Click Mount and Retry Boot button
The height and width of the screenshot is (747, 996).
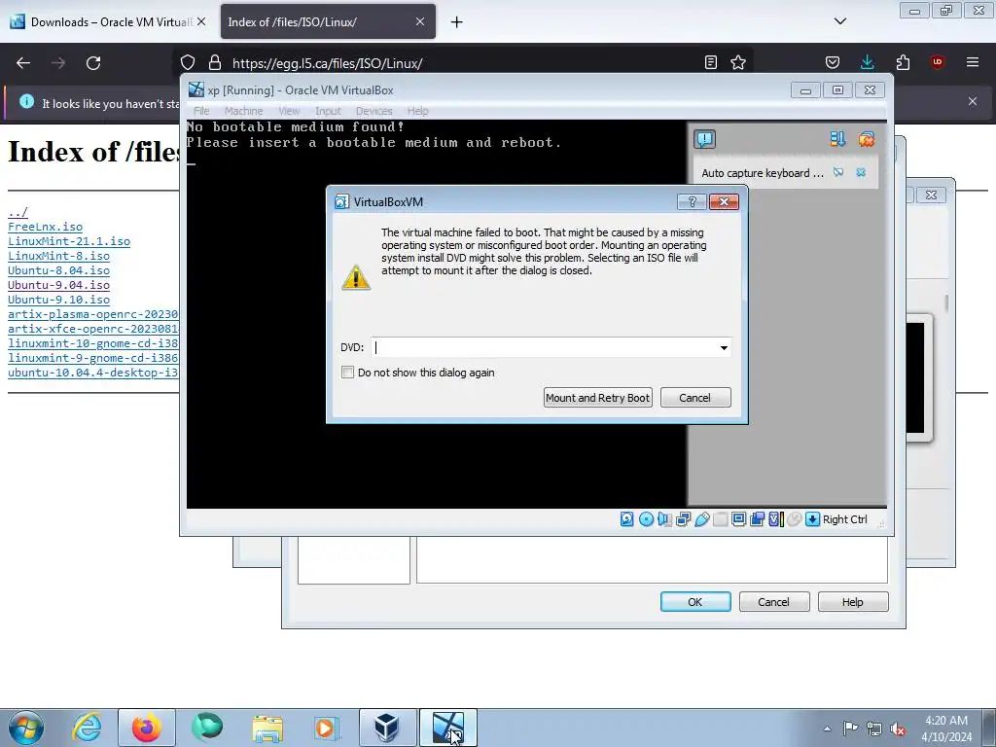(598, 398)
